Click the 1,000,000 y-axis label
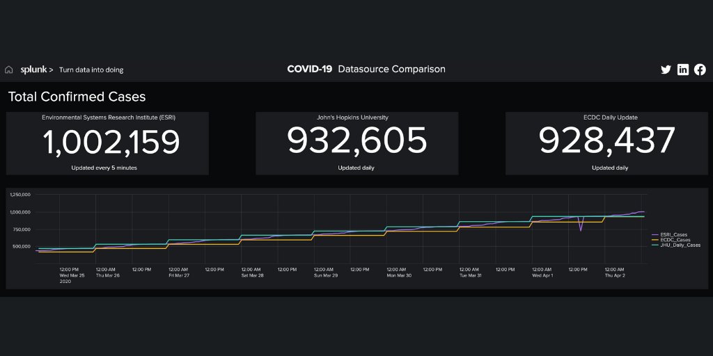Image resolution: width=713 pixels, height=356 pixels. pyautogui.click(x=20, y=212)
